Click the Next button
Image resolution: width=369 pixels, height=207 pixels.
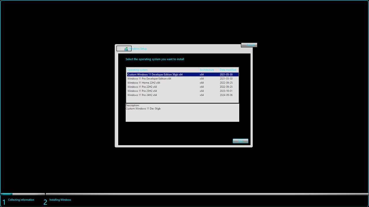(x=240, y=141)
